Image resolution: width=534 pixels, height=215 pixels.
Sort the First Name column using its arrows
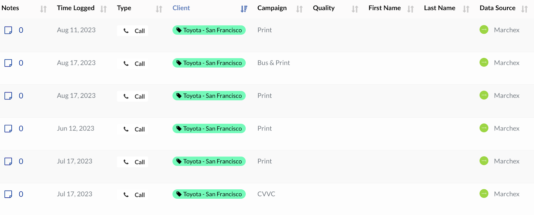(x=411, y=9)
